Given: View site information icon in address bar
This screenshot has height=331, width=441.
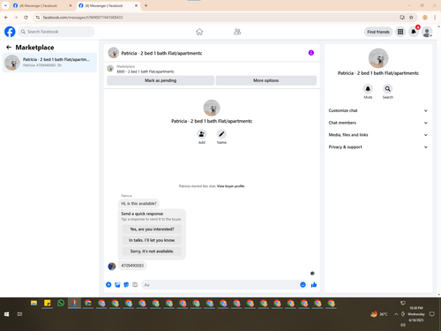Looking at the screenshot, I should 38,18.
